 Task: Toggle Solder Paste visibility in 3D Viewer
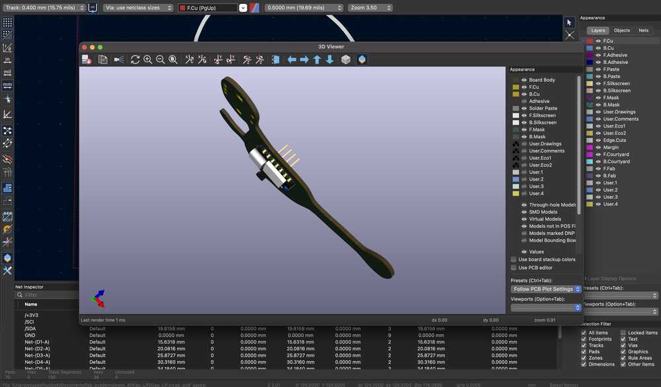point(524,108)
